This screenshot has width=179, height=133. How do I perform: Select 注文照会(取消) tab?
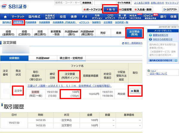click(136, 33)
